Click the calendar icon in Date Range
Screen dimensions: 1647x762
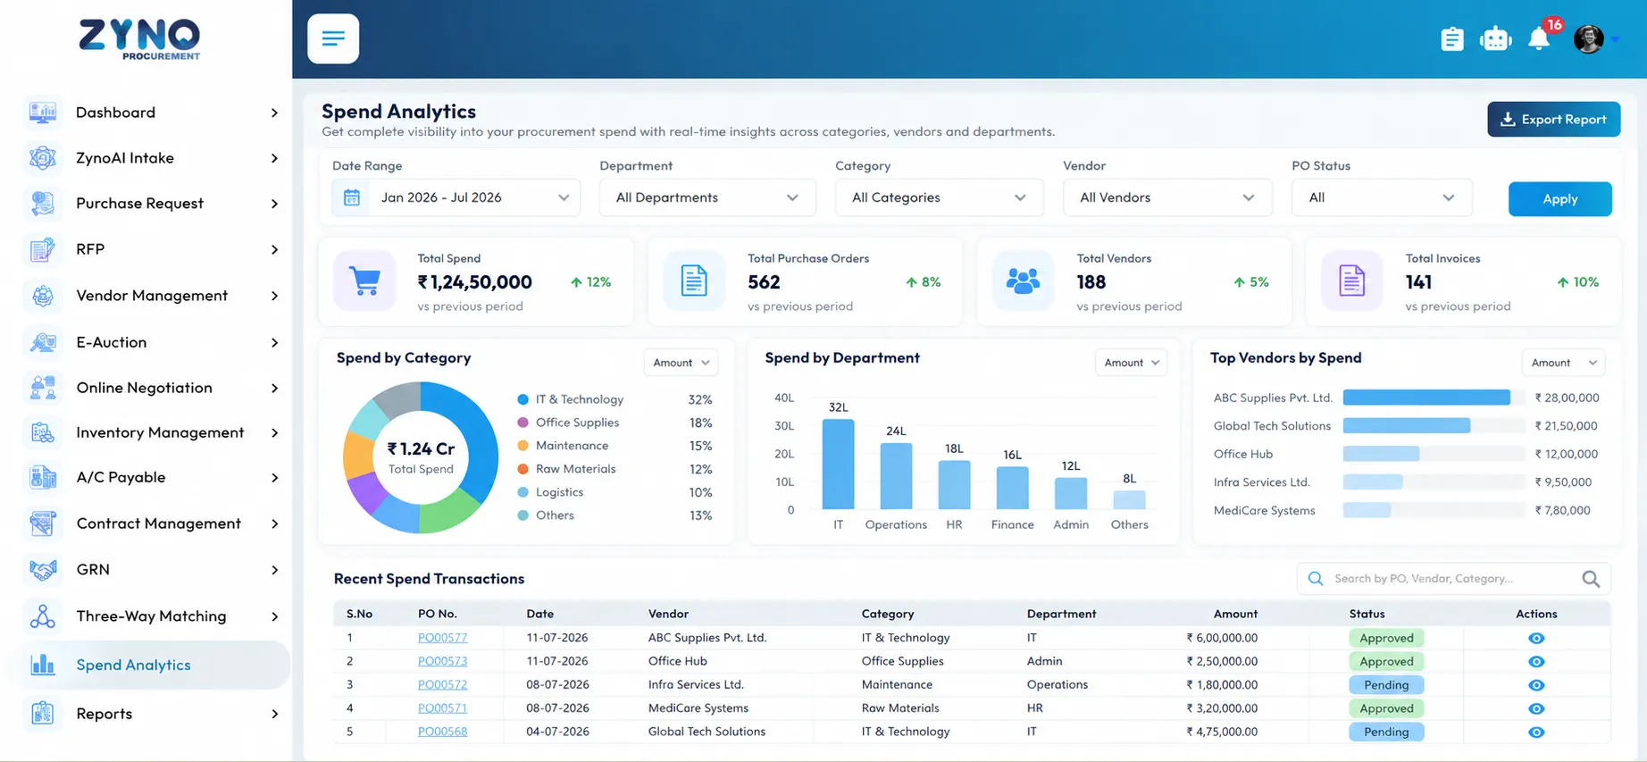(x=352, y=197)
